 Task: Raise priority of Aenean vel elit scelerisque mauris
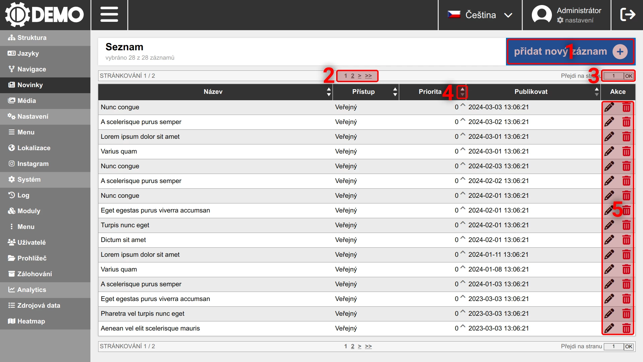(463, 326)
